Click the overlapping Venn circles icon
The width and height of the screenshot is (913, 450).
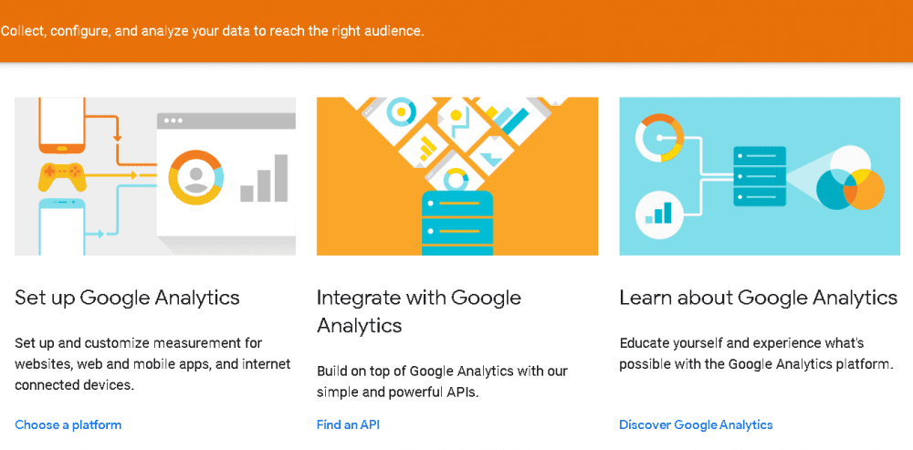click(850, 182)
